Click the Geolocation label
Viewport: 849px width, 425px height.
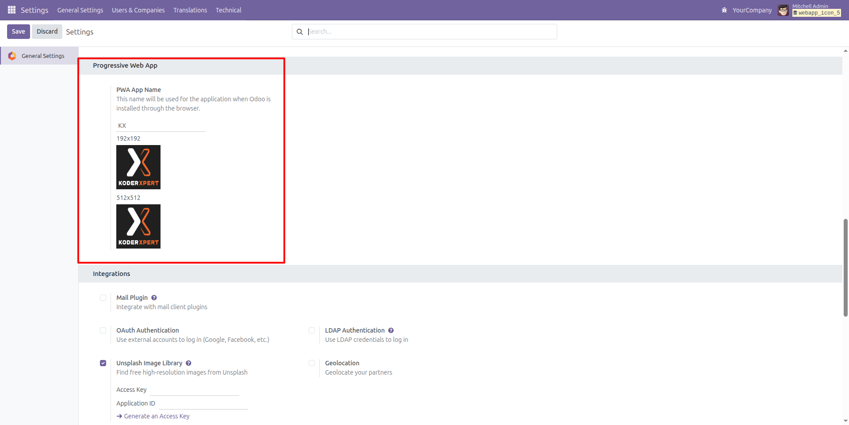click(342, 363)
